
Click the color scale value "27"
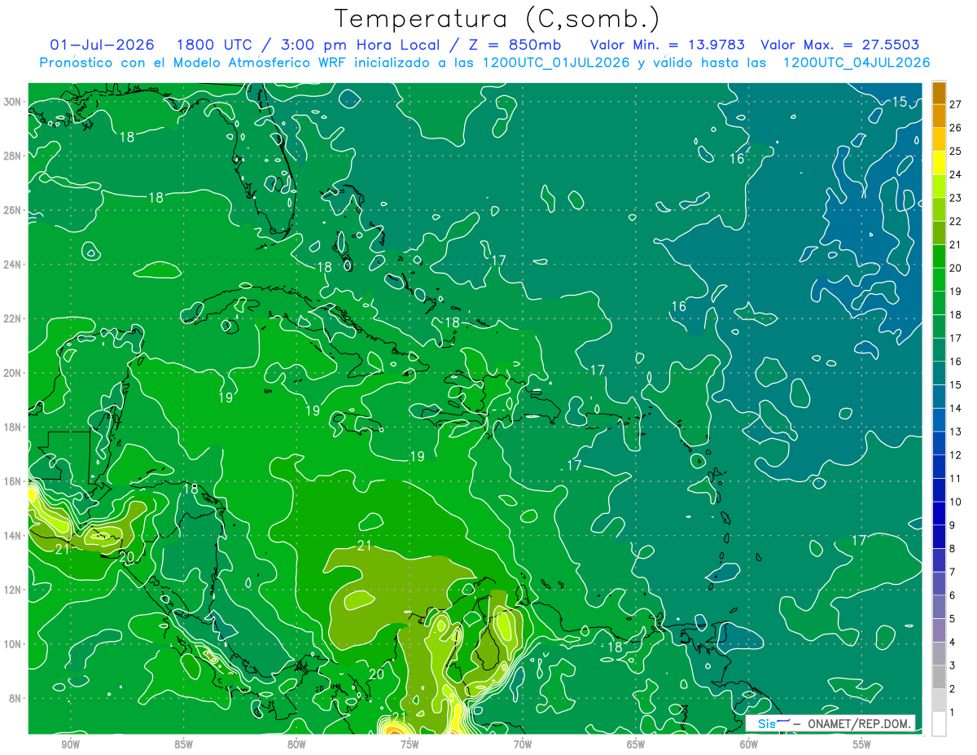956,103
